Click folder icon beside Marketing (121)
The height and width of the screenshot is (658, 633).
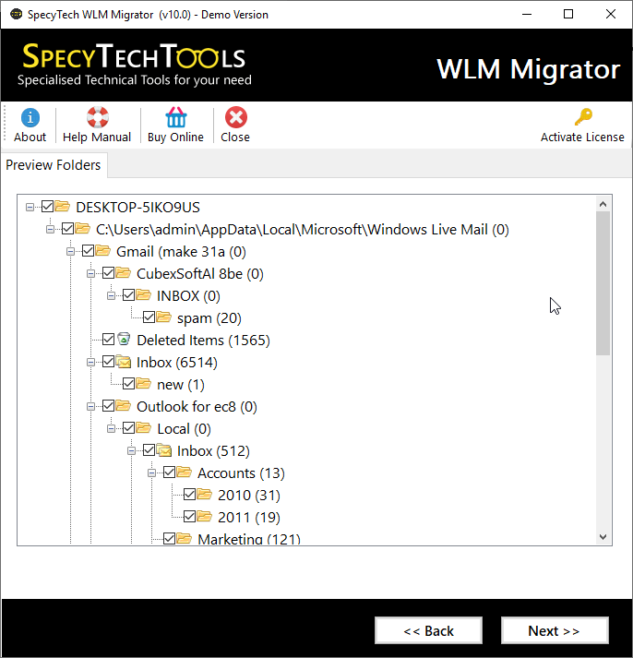click(x=185, y=538)
